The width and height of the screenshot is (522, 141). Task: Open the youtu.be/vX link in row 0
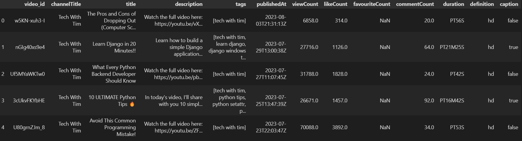coord(178,24)
